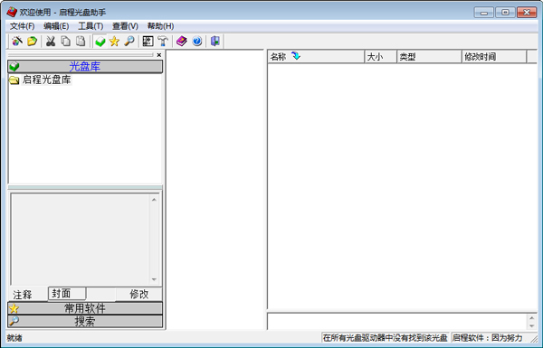Viewport: 543px width, 348px height.
Task: Click the magnifier search toolbar icon
Action: 129,42
